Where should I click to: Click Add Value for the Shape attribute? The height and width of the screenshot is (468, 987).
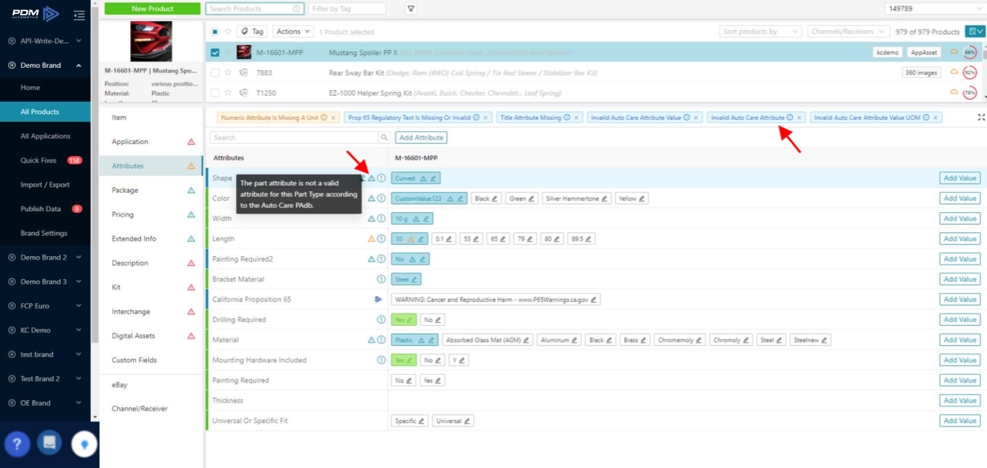pos(960,178)
